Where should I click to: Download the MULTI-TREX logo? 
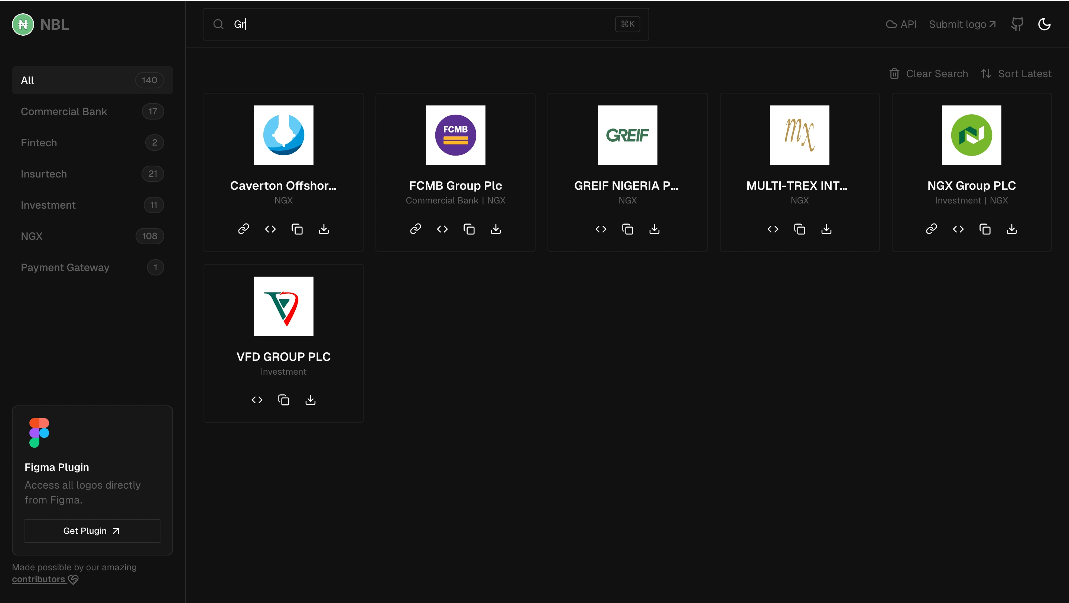click(826, 229)
